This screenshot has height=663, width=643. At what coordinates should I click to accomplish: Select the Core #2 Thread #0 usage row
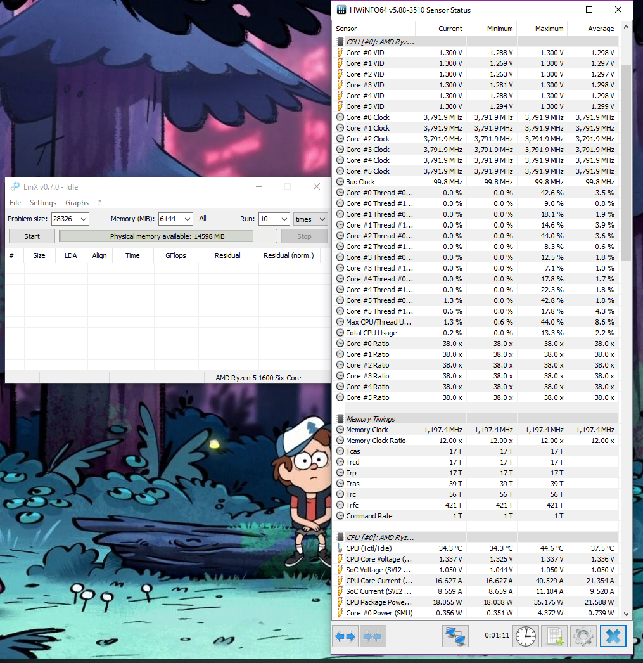tap(476, 236)
